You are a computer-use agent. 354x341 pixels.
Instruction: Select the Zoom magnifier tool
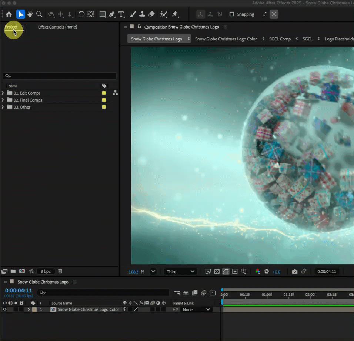39,14
